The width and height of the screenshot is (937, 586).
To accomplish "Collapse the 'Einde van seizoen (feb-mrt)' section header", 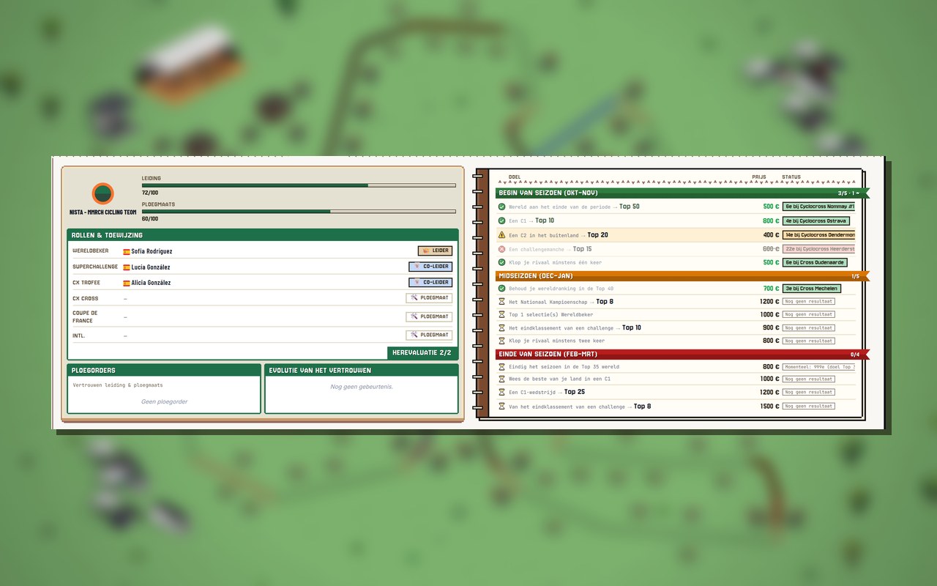I will click(x=682, y=355).
